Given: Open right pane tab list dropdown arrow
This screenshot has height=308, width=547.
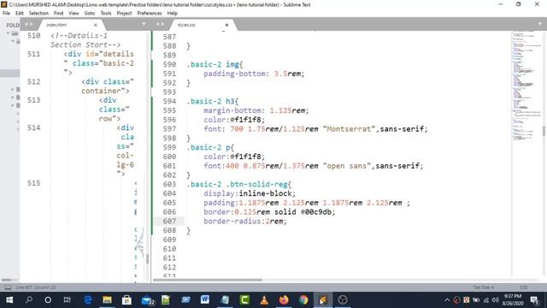Looking at the screenshot, I should click(x=539, y=24).
